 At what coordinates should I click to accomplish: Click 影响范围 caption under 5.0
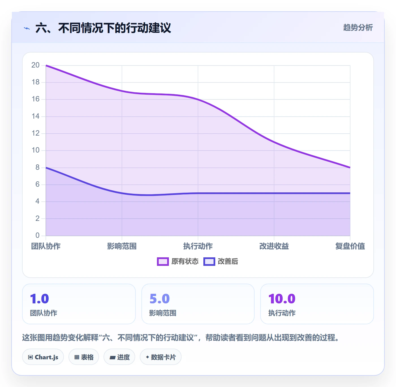pyautogui.click(x=163, y=313)
